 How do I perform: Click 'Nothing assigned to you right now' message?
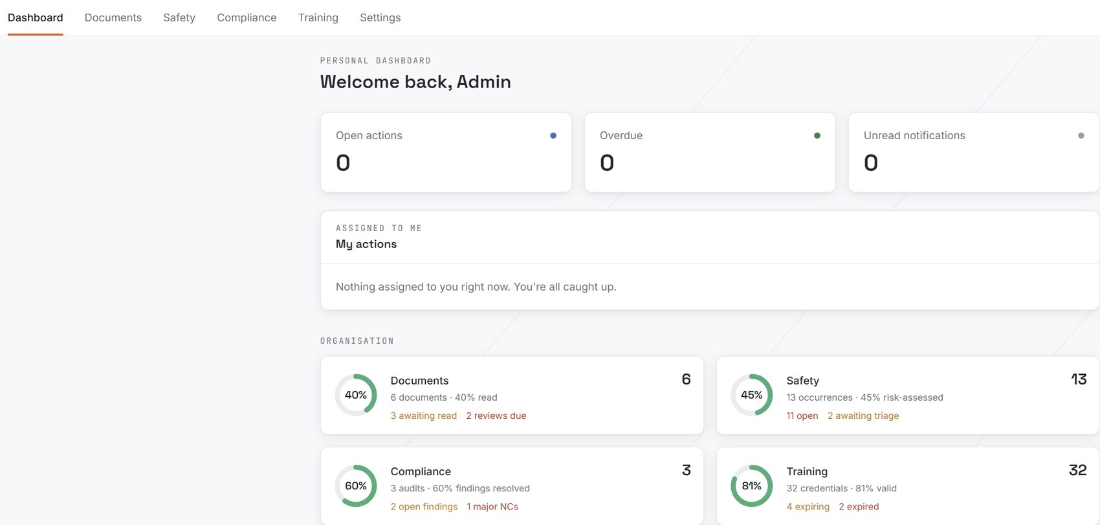476,287
